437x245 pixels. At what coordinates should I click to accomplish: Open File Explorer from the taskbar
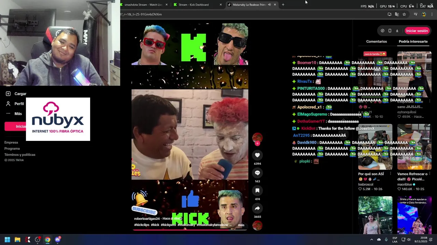pyautogui.click(x=17, y=240)
